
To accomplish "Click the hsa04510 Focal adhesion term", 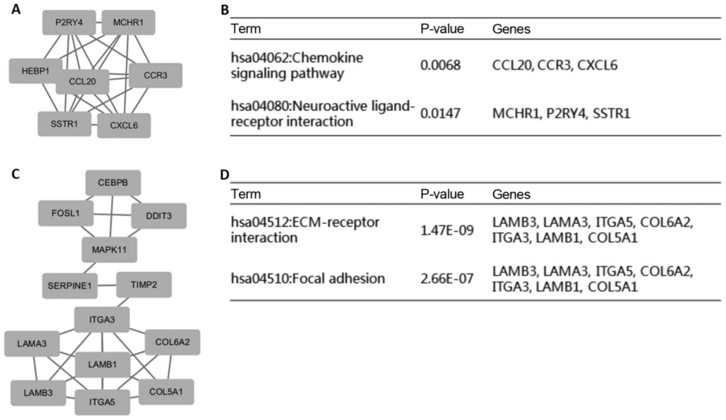I will coord(308,279).
